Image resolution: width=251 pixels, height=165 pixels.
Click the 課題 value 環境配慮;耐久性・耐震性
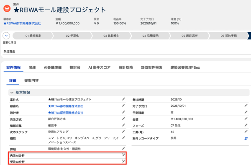[x=64, y=149]
